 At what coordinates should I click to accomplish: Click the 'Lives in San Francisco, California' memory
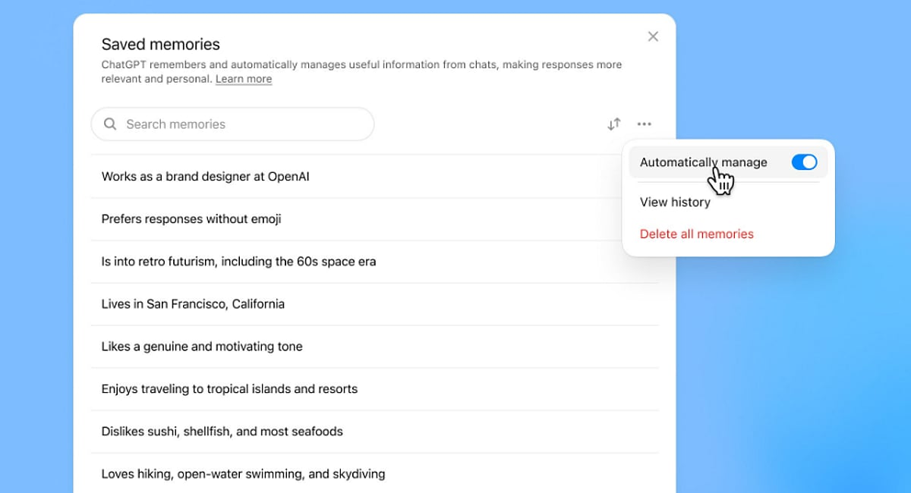coord(193,303)
